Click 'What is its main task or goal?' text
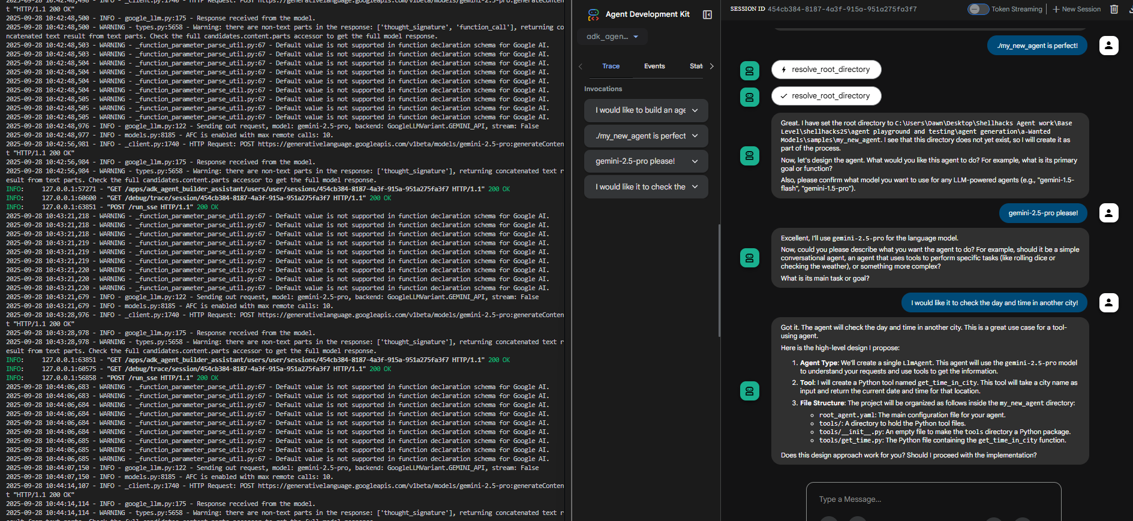Image resolution: width=1133 pixels, height=521 pixels. 825,278
